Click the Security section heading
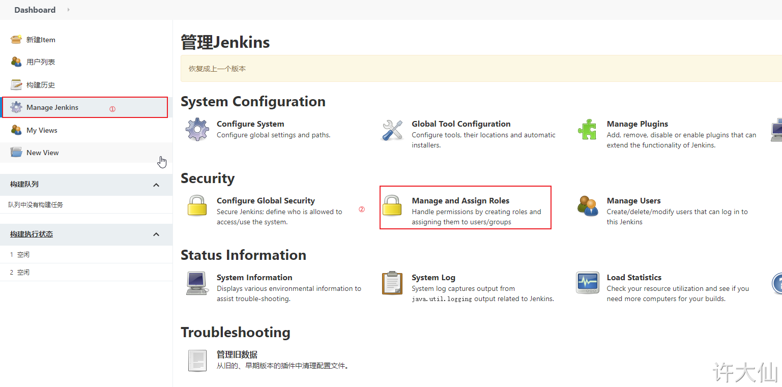Viewport: 782px width, 387px height. click(208, 178)
